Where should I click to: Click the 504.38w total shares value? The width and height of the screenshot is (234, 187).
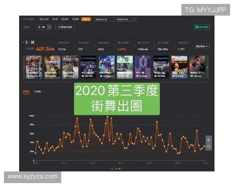coord(163,49)
